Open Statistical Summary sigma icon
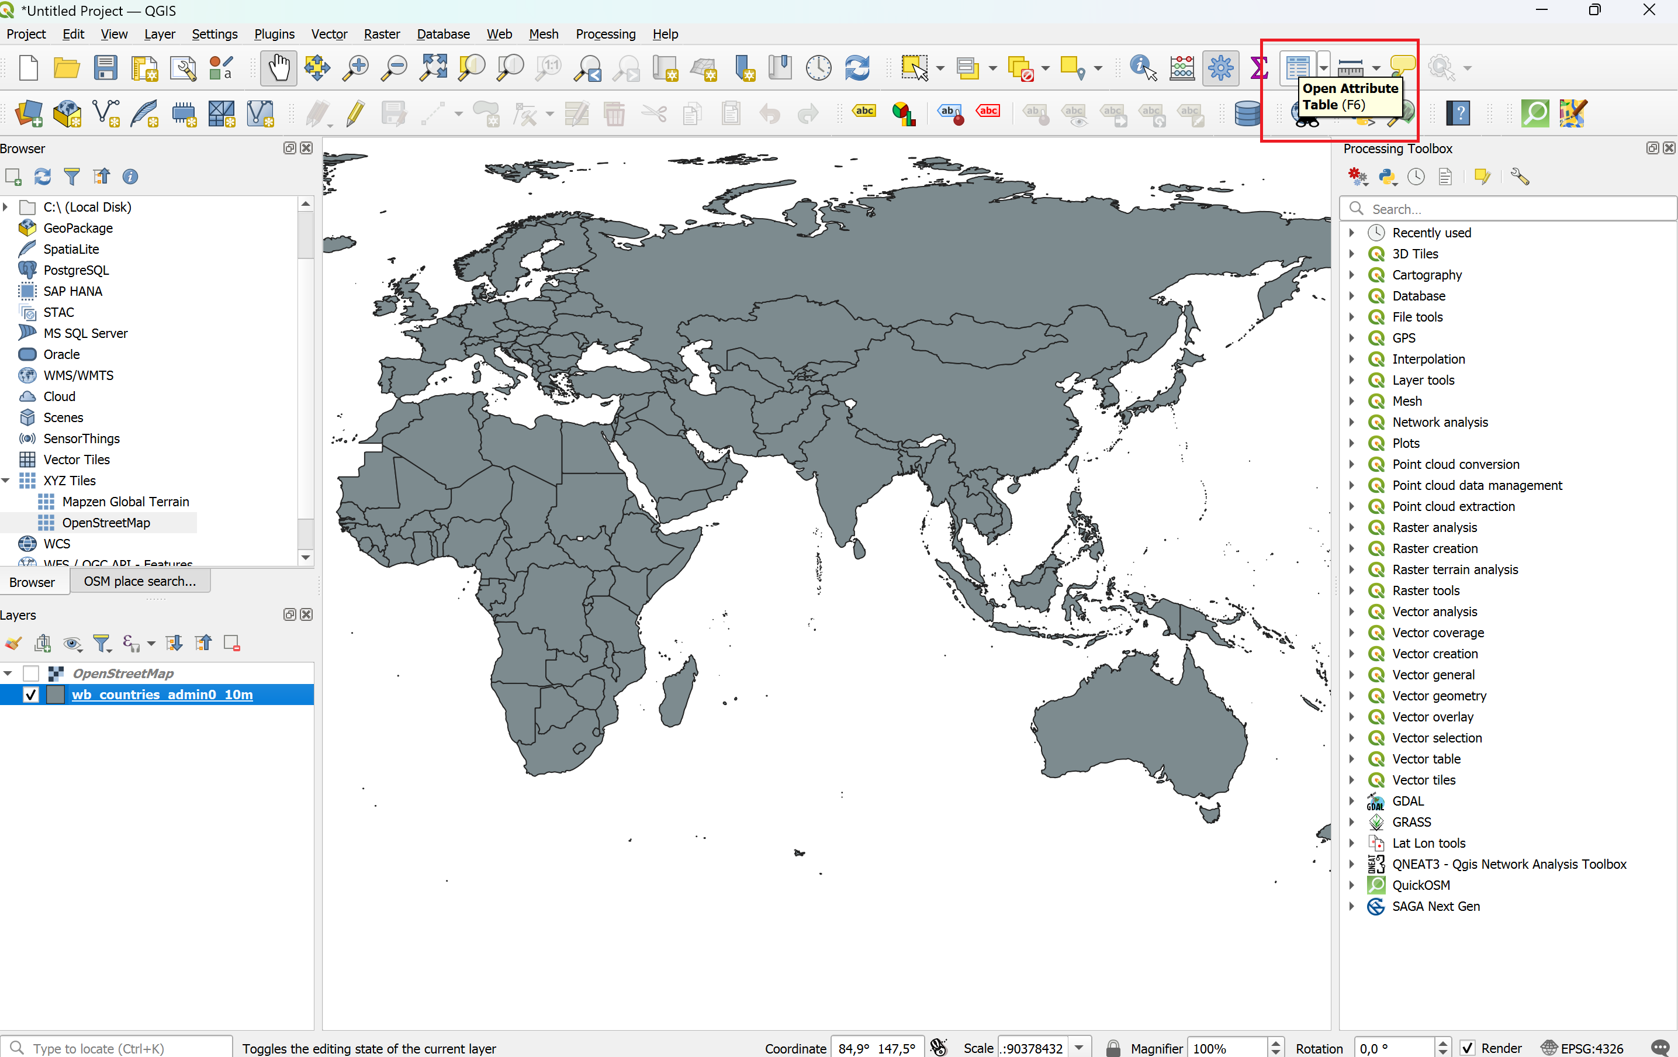Image resolution: width=1678 pixels, height=1057 pixels. click(x=1258, y=68)
